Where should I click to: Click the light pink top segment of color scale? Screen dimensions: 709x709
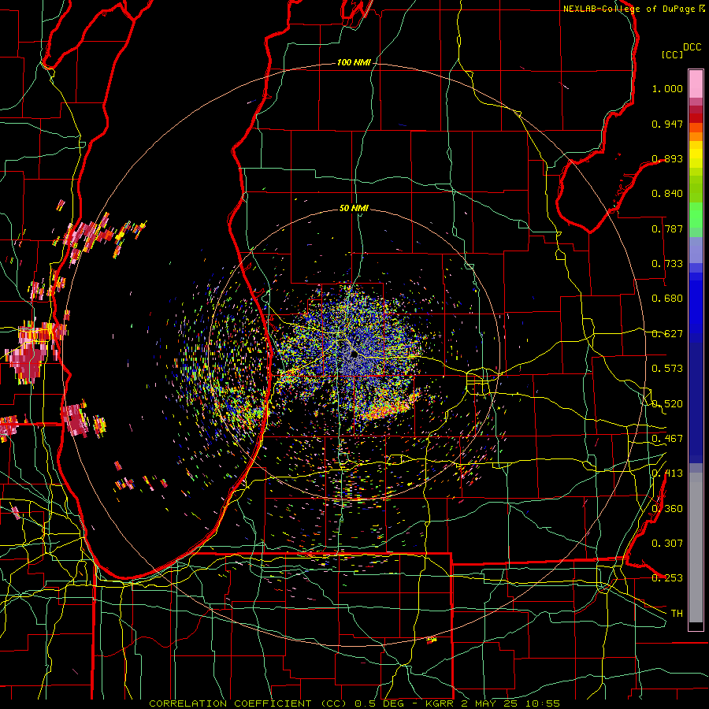pyautogui.click(x=696, y=84)
